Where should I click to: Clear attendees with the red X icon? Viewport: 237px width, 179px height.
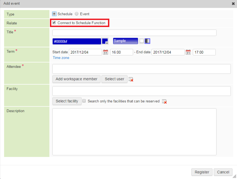(x=131, y=79)
